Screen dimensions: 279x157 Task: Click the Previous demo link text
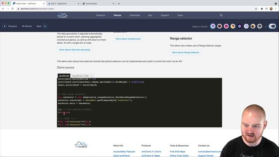[13, 26]
